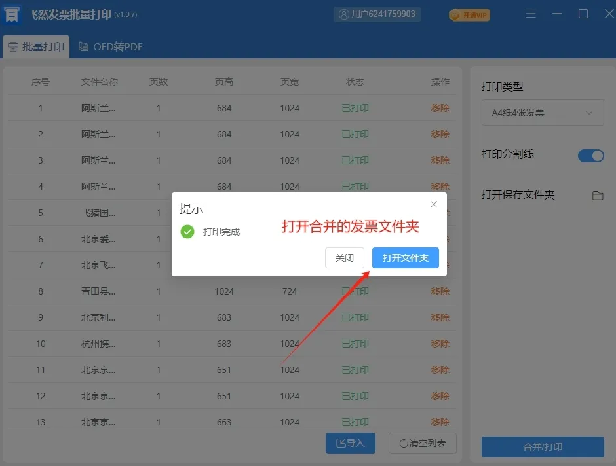Click the 打印类型 label
The height and width of the screenshot is (466, 616).
tap(502, 86)
